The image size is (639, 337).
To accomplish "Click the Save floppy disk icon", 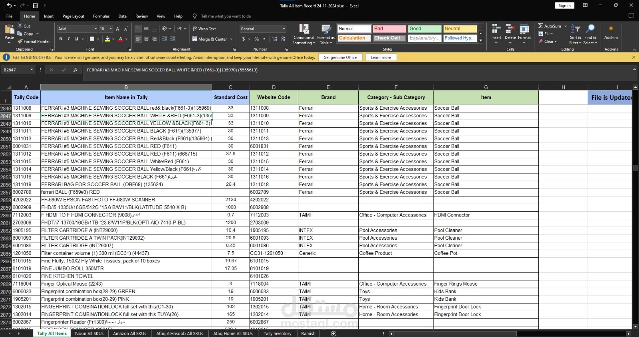I will (x=35, y=6).
